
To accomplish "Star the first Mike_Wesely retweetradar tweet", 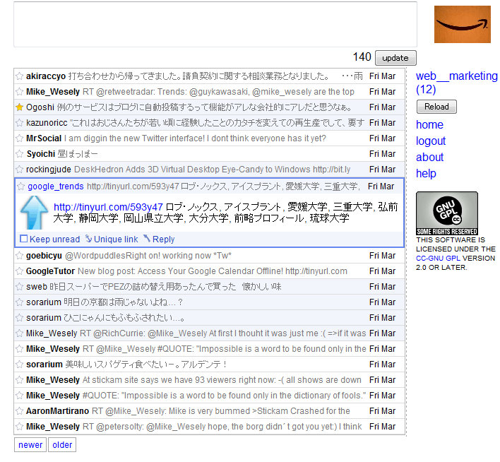I will click(x=20, y=92).
